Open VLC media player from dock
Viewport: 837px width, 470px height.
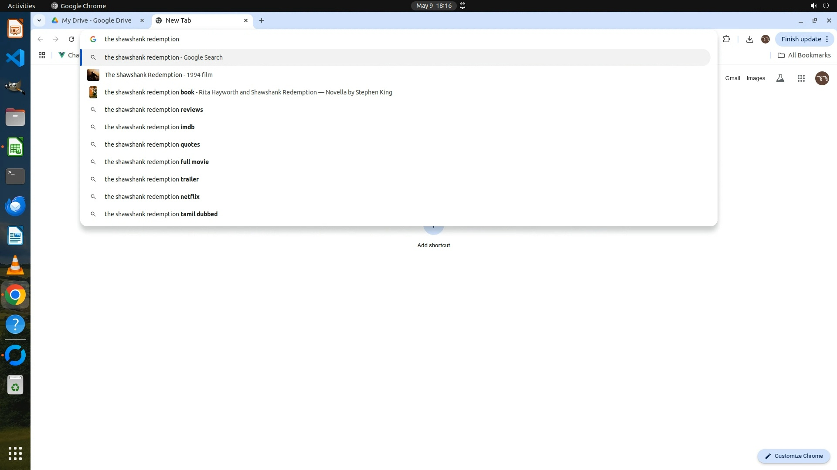click(15, 265)
